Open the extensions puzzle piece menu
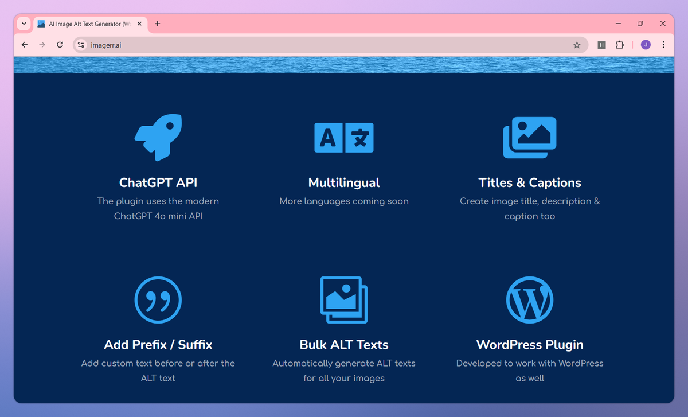This screenshot has width=688, height=417. pyautogui.click(x=619, y=45)
